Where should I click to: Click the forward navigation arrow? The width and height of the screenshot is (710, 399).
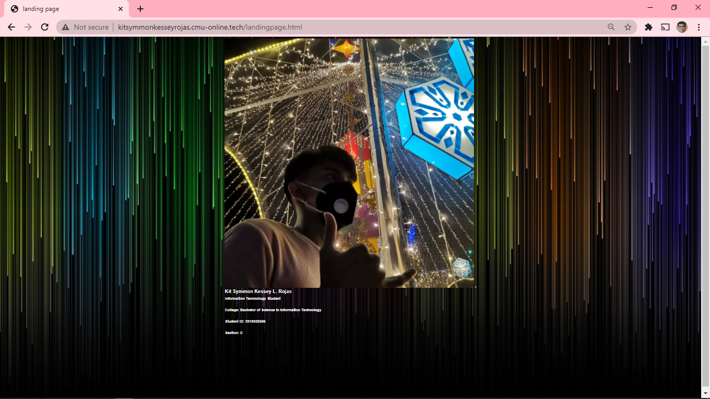click(x=28, y=27)
